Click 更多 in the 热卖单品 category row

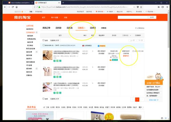140,107
